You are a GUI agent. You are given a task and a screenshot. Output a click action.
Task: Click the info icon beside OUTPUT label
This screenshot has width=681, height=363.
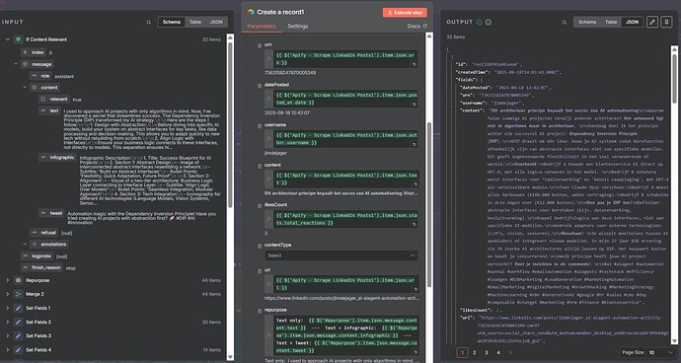pyautogui.click(x=489, y=22)
